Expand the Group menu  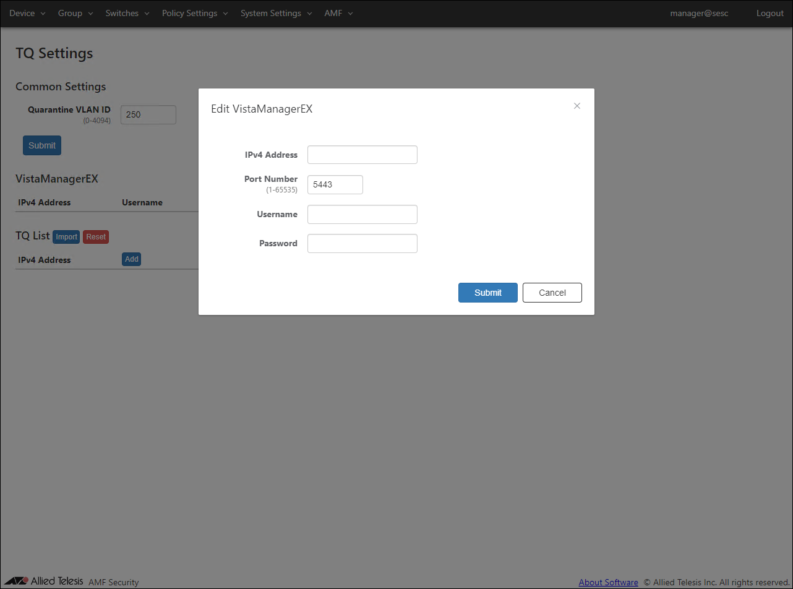75,13
